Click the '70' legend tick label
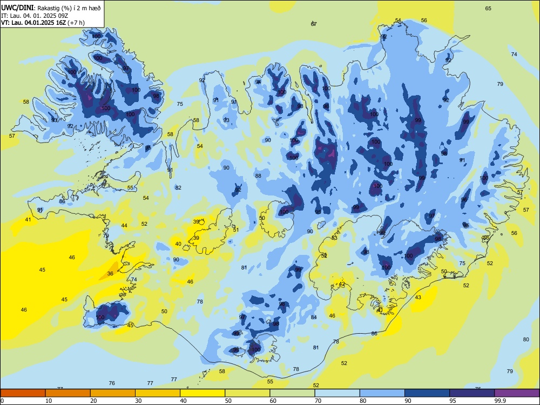540x405 pixels. [318, 401]
